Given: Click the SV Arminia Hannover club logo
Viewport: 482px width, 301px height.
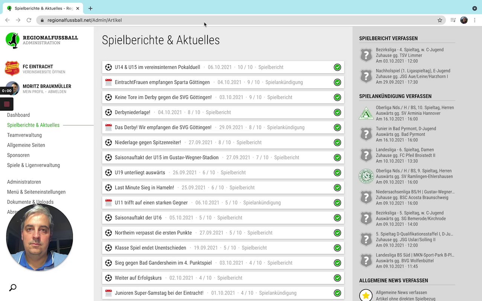Looking at the screenshot, I should (366, 113).
